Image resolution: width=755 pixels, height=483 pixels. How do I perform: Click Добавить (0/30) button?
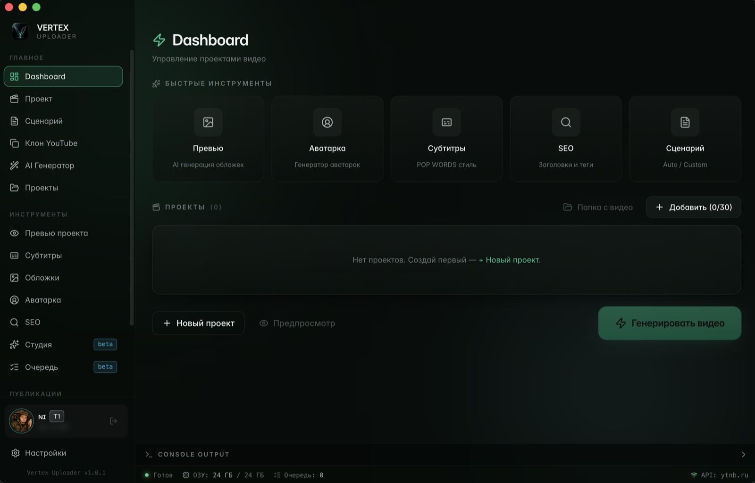click(693, 207)
